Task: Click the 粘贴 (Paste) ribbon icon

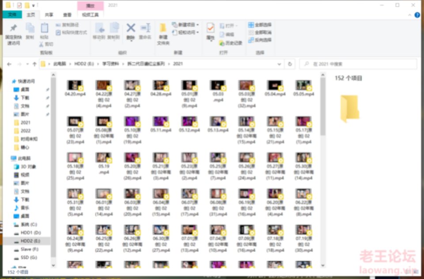Action: pyautogui.click(x=44, y=29)
